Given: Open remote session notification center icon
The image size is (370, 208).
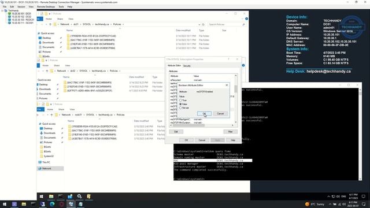Looking at the screenshot, I should pos(364,196).
